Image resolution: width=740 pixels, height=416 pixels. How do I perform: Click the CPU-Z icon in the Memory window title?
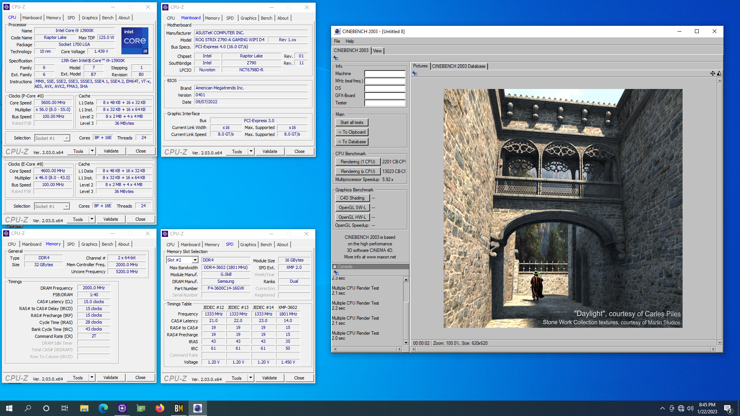[6, 233]
